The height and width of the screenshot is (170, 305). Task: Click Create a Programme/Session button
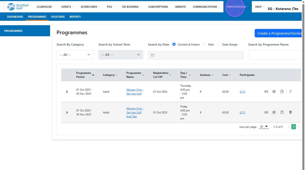click(x=279, y=33)
